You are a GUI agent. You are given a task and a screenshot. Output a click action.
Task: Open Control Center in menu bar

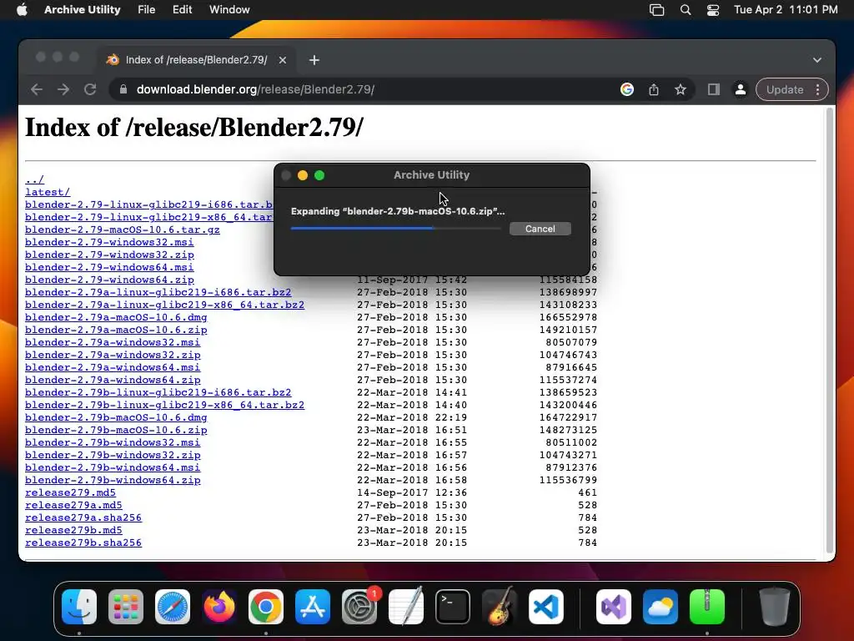pyautogui.click(x=713, y=10)
